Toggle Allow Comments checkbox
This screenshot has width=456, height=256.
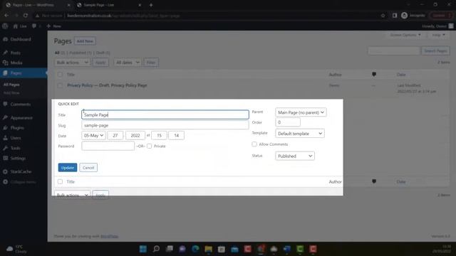(254, 144)
